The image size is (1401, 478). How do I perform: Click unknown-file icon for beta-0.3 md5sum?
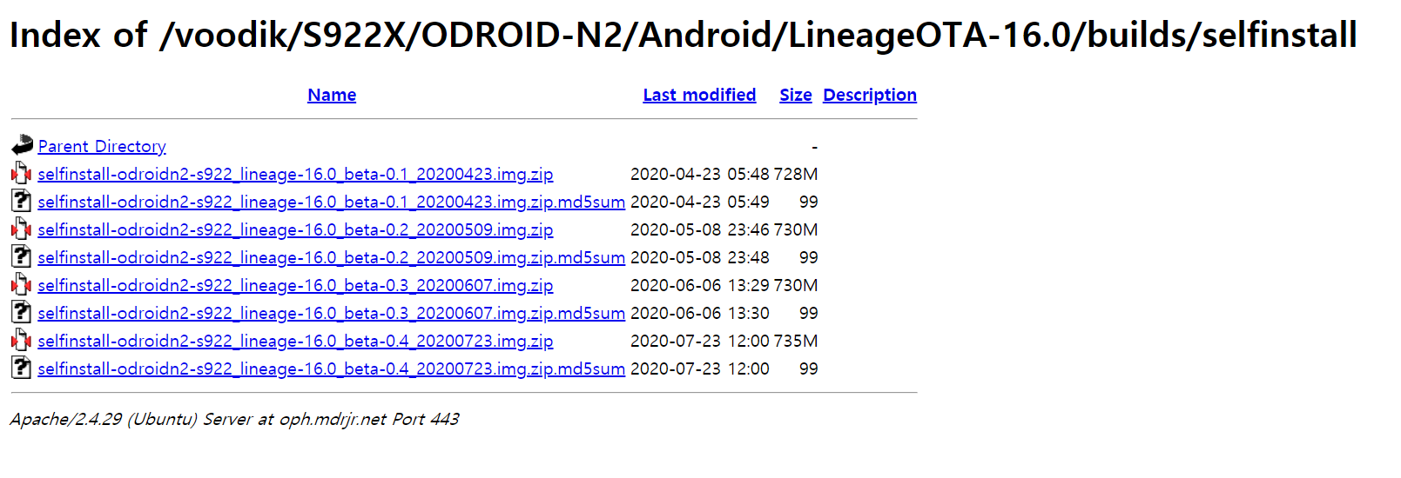pos(22,312)
